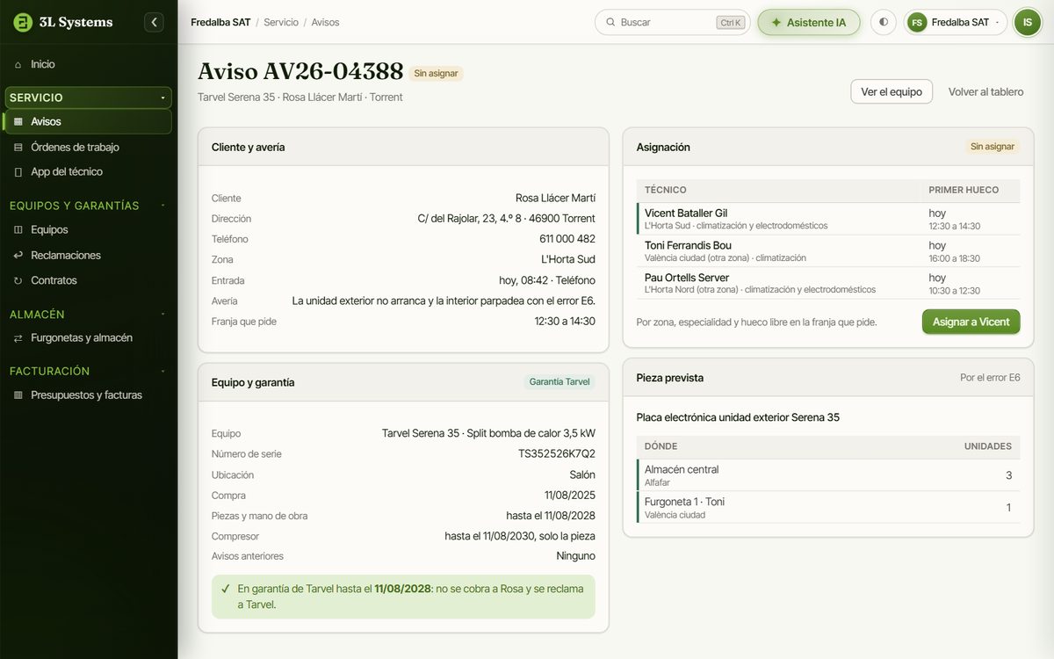Image resolution: width=1054 pixels, height=659 pixels.
Task: Click the Avisos grid icon in sidebar
Action: 18,121
